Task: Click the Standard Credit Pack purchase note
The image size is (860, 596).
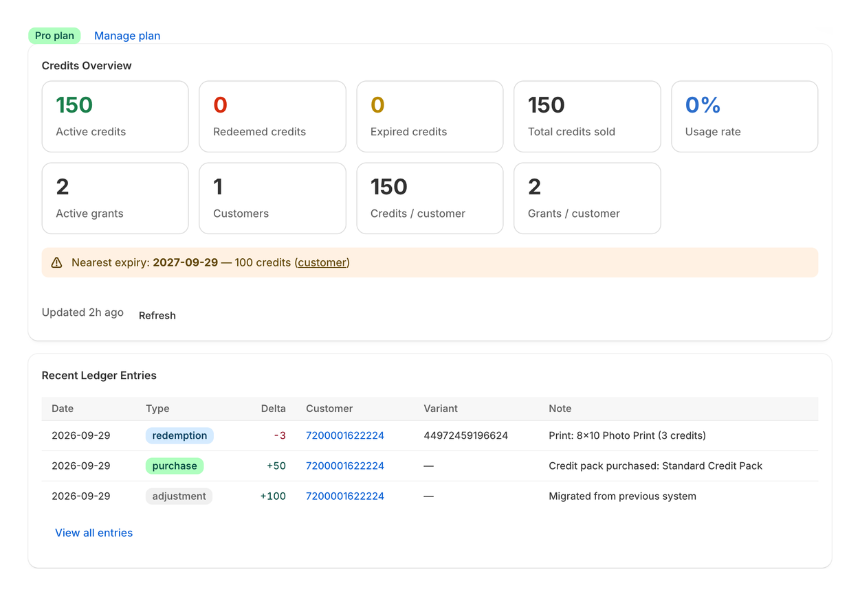Action: point(656,466)
